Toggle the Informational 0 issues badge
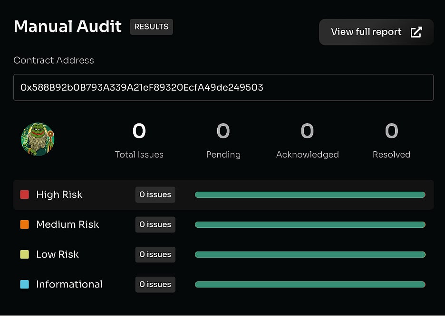This screenshot has height=316, width=445. tap(155, 284)
